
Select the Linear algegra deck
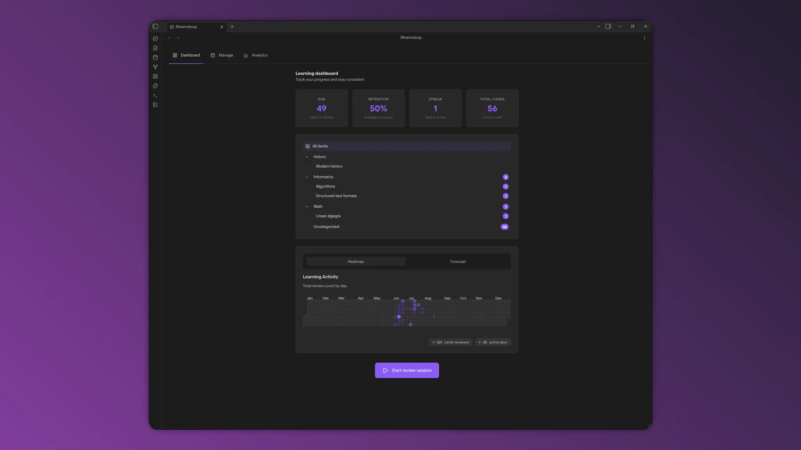(328, 216)
